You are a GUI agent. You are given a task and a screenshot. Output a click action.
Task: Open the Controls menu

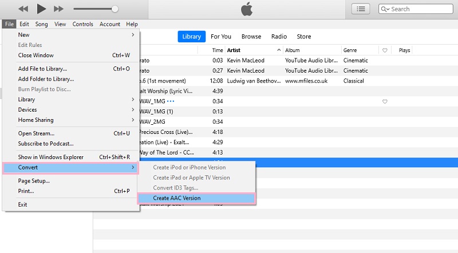click(82, 24)
